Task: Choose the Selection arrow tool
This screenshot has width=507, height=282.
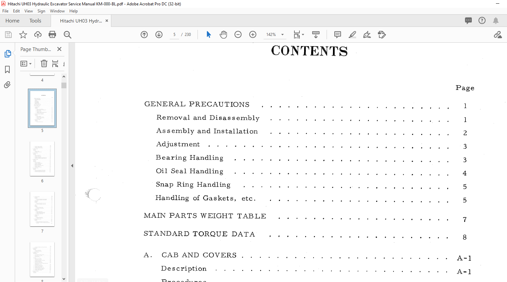Action: pos(209,35)
